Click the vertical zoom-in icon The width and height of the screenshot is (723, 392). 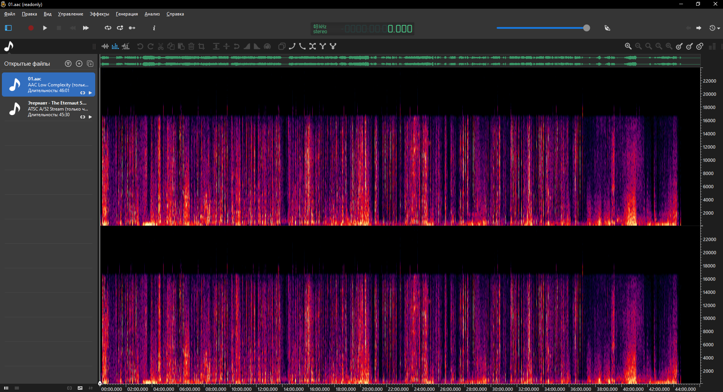[x=679, y=46]
